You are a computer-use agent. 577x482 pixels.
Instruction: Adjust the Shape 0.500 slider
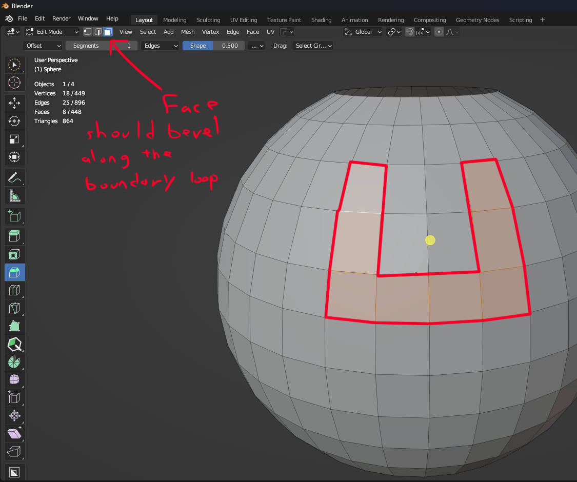[x=214, y=46]
